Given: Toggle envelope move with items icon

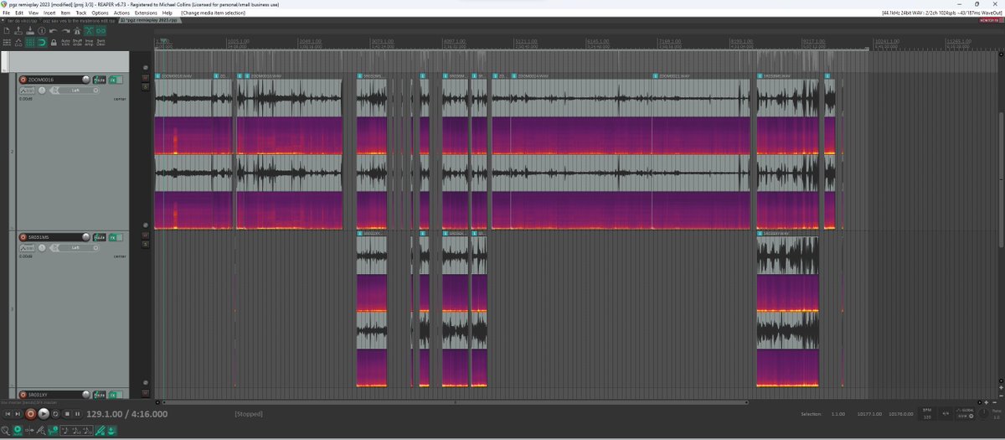Looking at the screenshot, I should 18,43.
